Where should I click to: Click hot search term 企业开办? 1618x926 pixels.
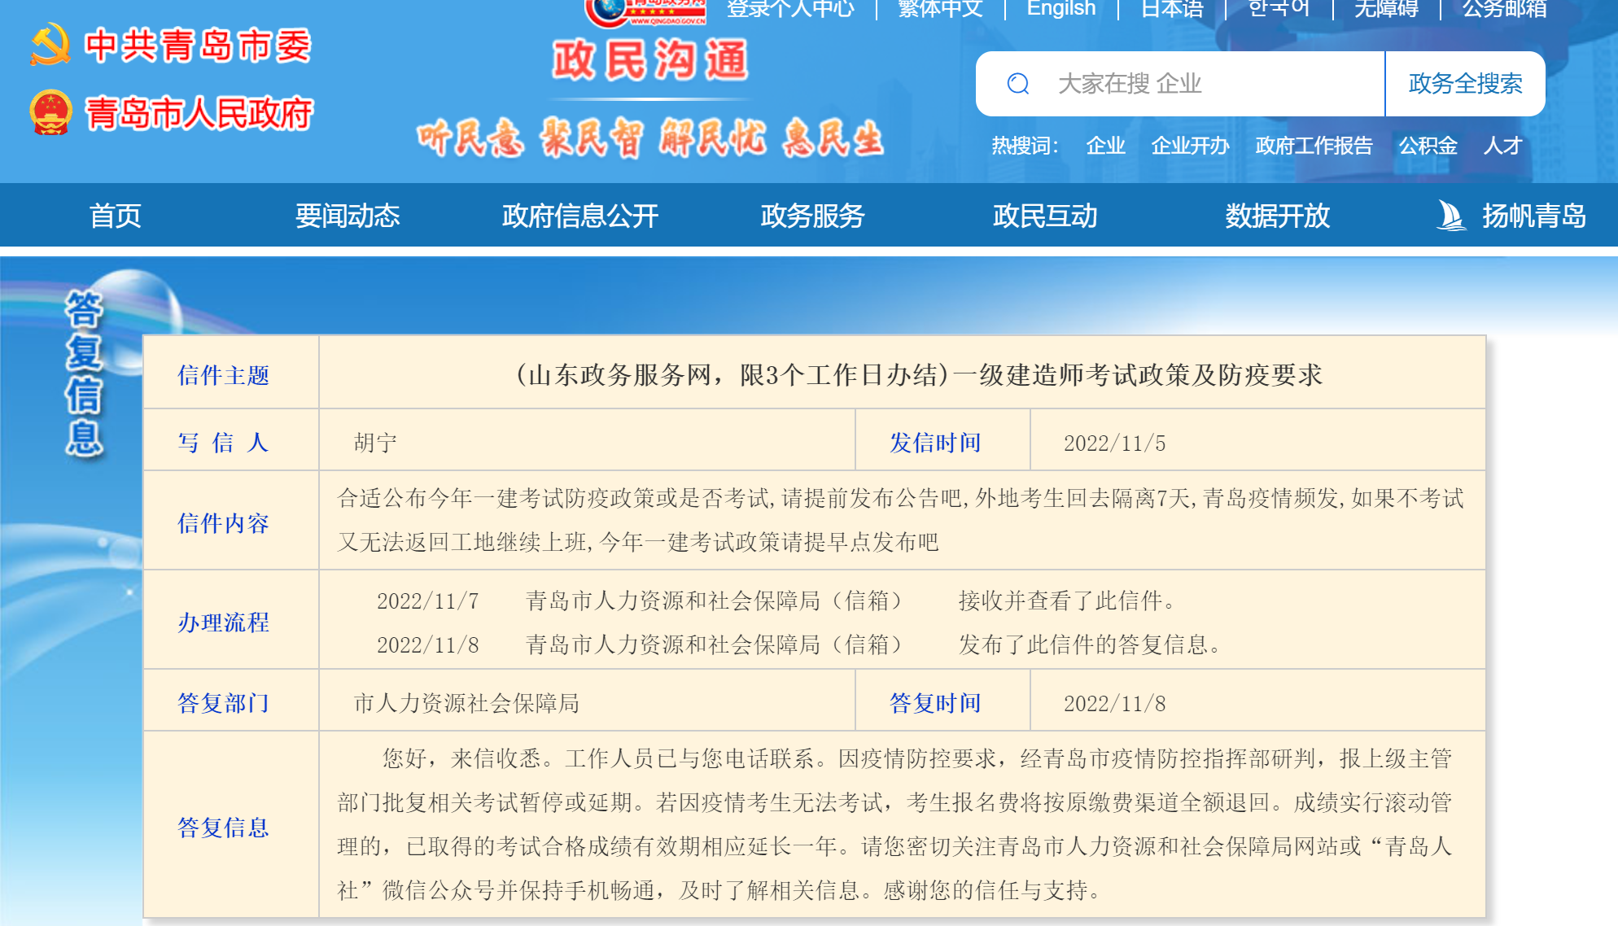[x=1190, y=146]
